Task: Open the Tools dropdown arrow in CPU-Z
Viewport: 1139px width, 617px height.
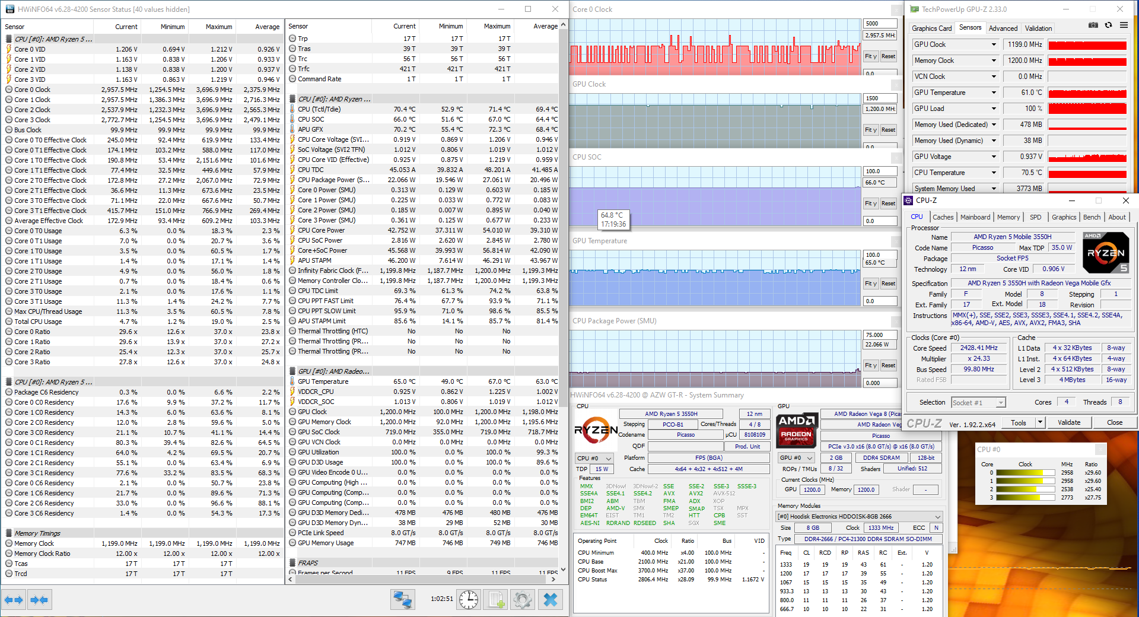Action: pos(1040,422)
